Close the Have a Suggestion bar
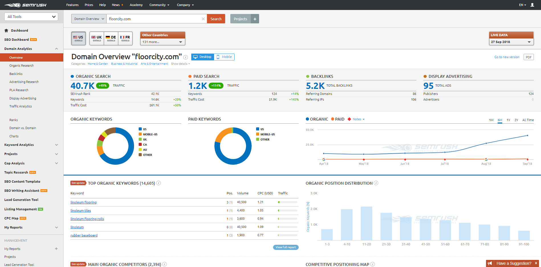This screenshot has width=541, height=267. point(536,263)
